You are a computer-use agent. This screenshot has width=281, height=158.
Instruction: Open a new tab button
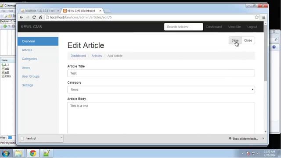107,11
